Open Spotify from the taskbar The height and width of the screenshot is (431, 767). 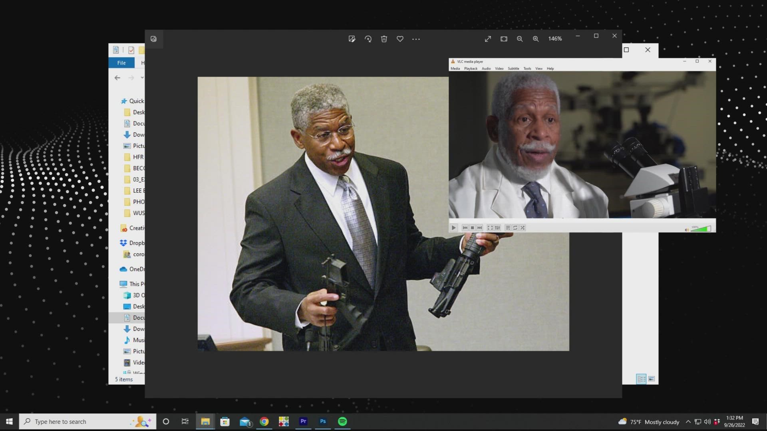(x=342, y=421)
